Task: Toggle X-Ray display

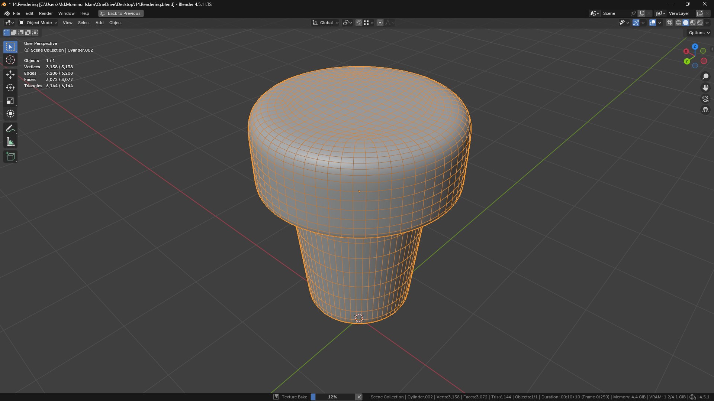Action: (669, 23)
